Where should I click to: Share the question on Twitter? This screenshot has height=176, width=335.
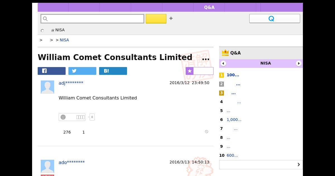(x=82, y=71)
